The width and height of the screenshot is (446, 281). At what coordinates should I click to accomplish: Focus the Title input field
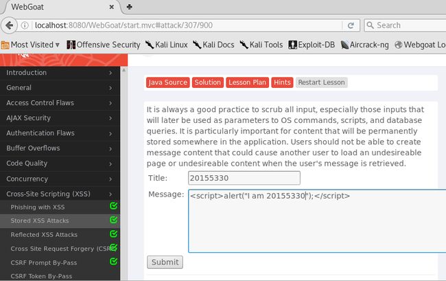[x=244, y=178]
